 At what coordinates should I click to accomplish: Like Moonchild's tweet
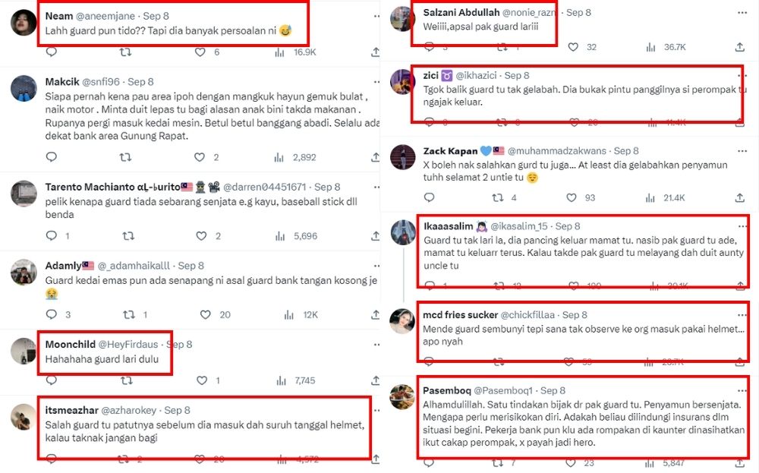pos(202,380)
